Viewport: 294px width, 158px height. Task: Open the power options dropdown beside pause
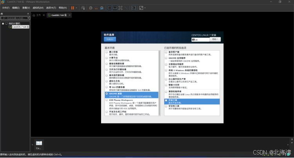pyautogui.click(x=76, y=8)
